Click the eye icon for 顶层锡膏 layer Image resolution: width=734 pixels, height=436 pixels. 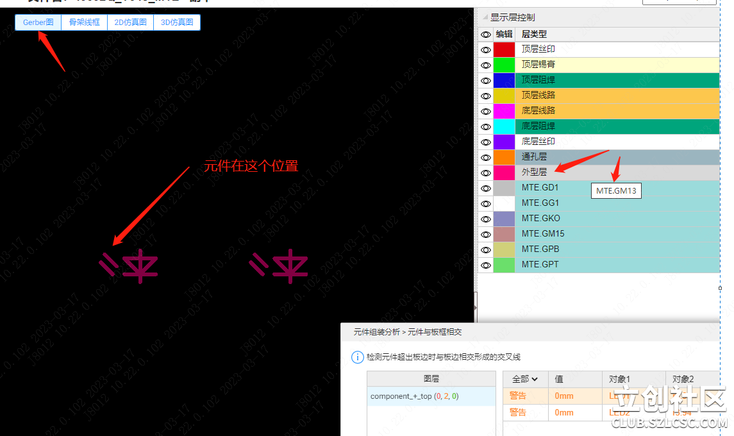[486, 65]
